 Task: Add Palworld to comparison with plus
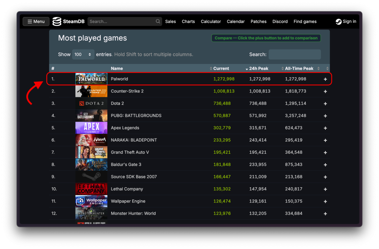pos(325,79)
